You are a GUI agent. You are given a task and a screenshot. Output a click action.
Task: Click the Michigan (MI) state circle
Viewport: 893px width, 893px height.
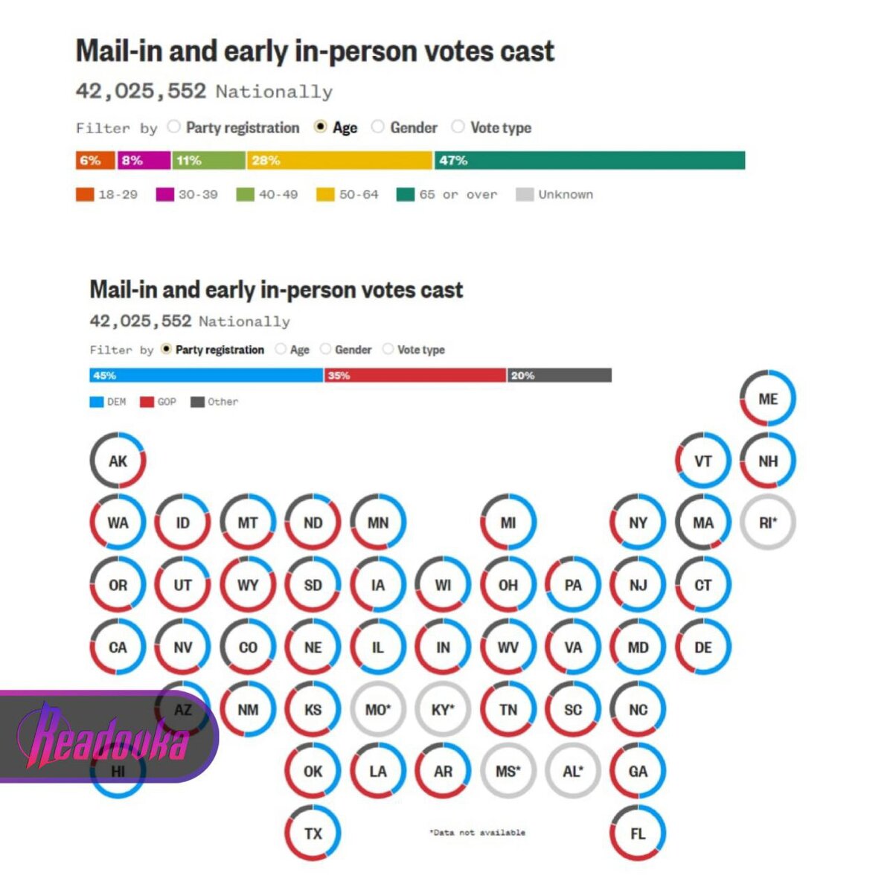pos(508,522)
